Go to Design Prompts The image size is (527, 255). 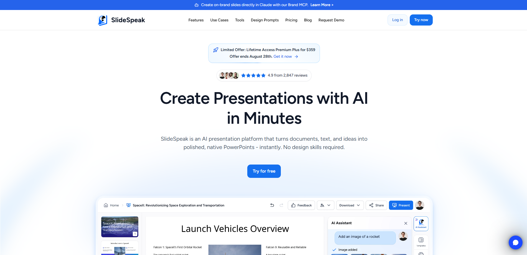coord(265,20)
